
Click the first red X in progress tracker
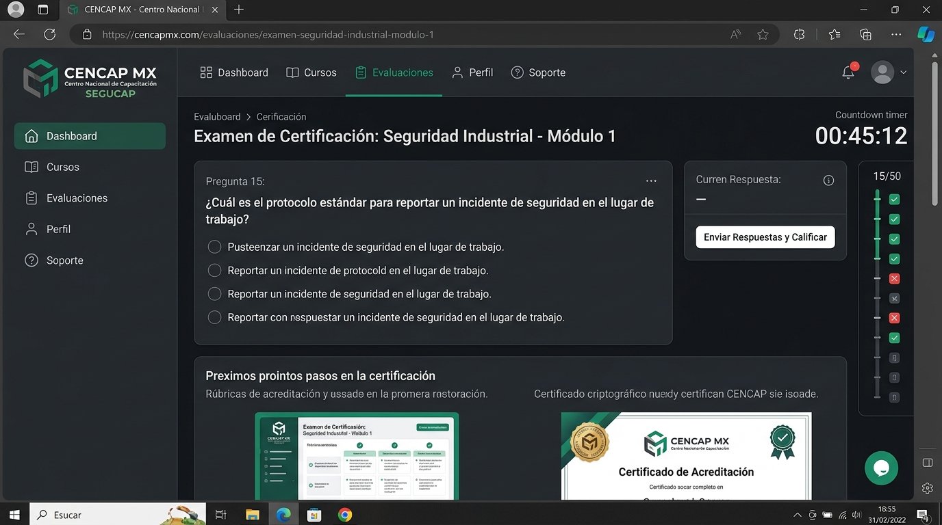pyautogui.click(x=894, y=279)
